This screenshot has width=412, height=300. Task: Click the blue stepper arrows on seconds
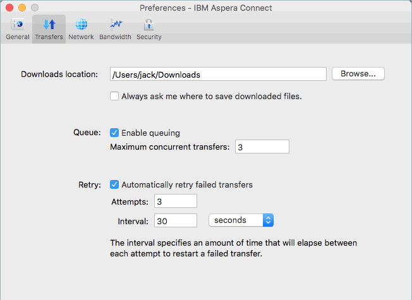tap(268, 220)
